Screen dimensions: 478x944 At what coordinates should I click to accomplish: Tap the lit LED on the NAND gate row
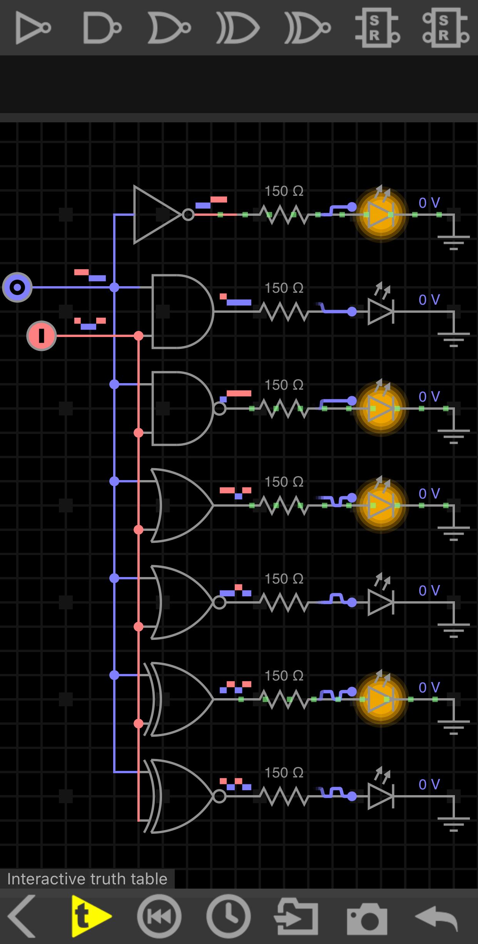pyautogui.click(x=381, y=408)
